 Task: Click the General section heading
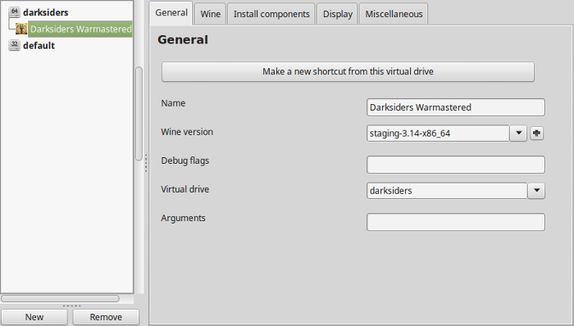183,39
